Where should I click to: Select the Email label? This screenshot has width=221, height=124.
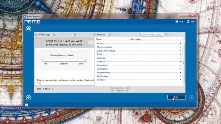click(99, 54)
